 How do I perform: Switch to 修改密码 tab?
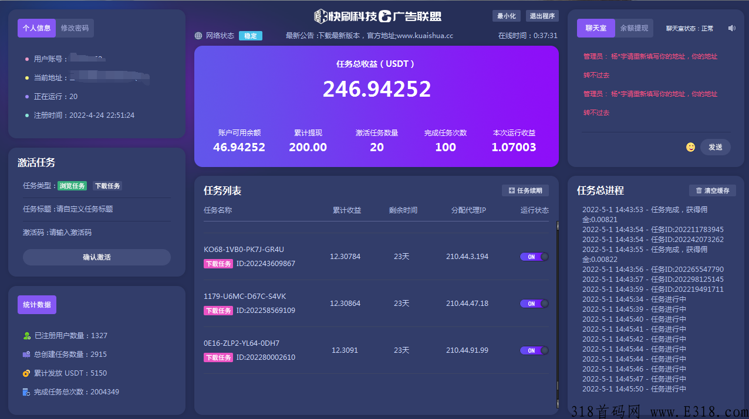[x=75, y=28]
